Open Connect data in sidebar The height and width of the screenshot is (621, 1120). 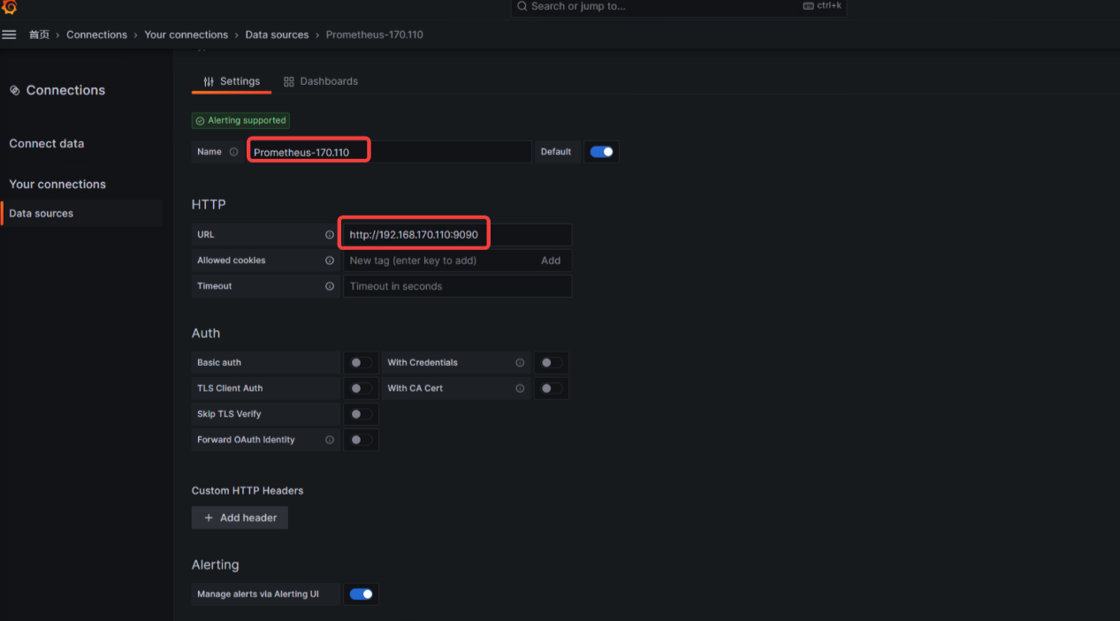click(x=47, y=144)
